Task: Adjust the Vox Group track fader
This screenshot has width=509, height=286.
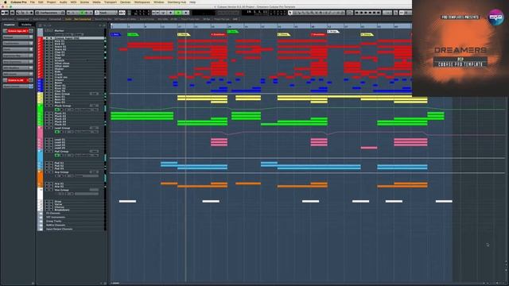Action: (x=87, y=194)
